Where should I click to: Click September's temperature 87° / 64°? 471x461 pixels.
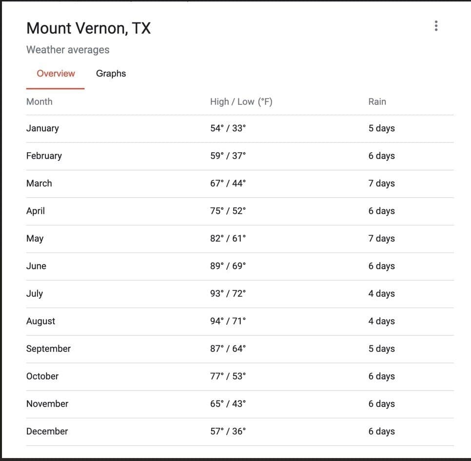228,349
